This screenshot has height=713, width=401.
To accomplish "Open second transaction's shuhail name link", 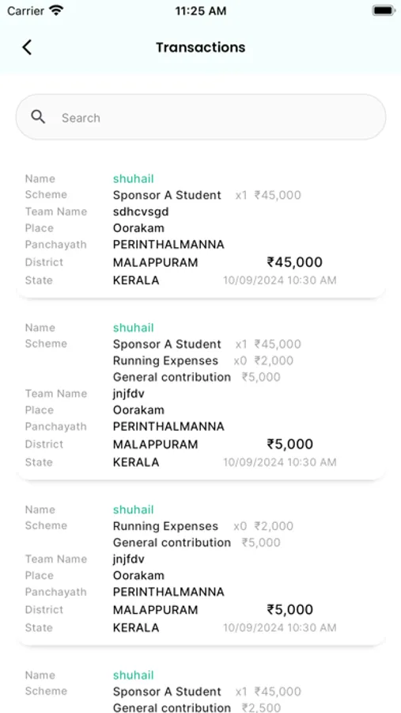I will coord(134,328).
